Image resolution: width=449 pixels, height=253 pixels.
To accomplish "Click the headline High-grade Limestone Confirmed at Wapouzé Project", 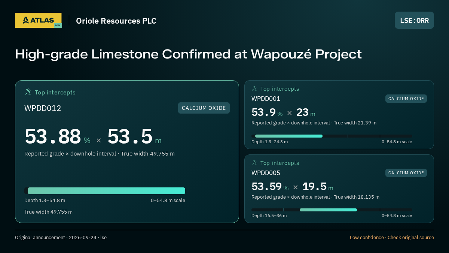I will coord(188,54).
